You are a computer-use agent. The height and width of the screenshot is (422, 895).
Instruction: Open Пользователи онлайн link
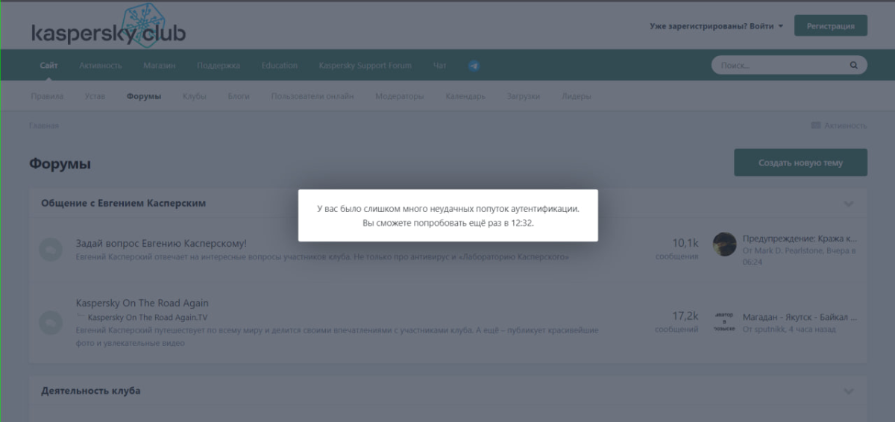[313, 96]
